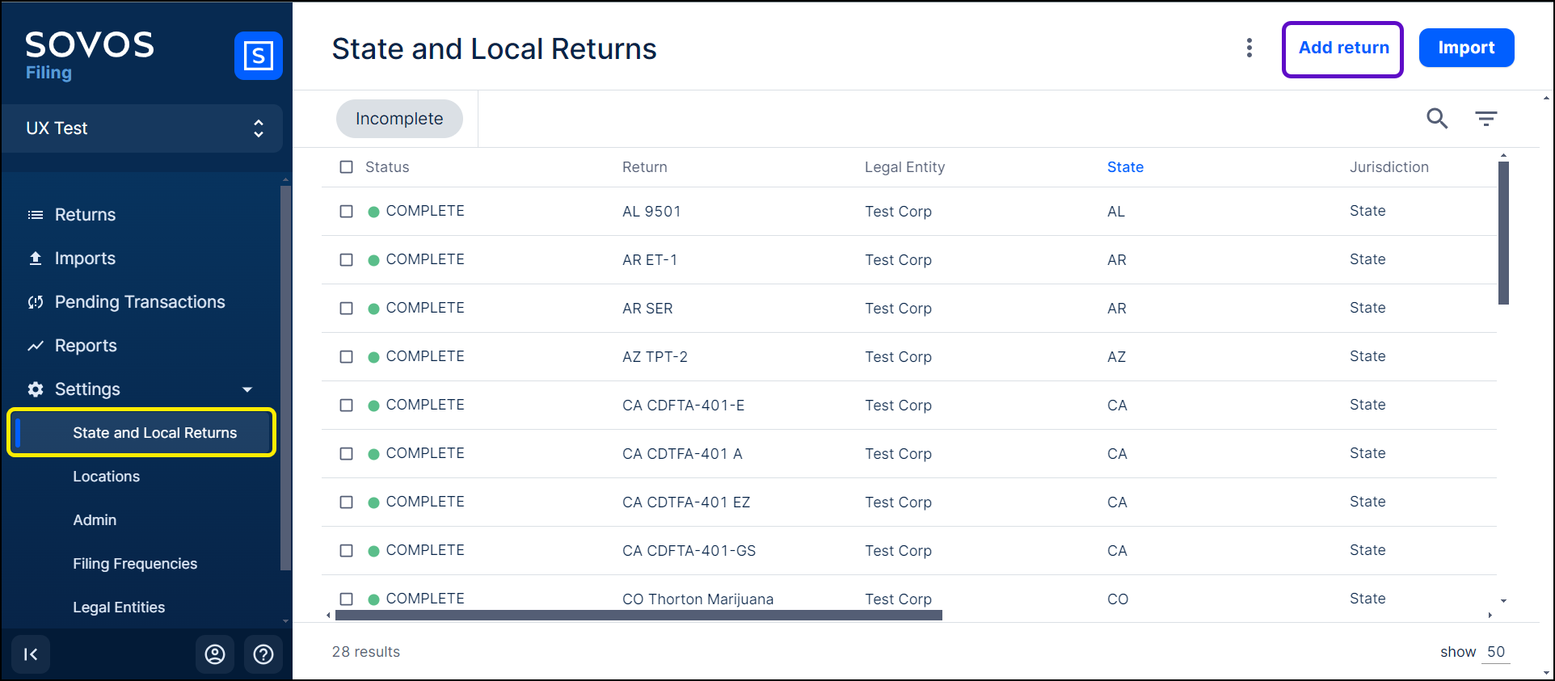This screenshot has width=1555, height=681.
Task: Tick the select-all checkbox beside Status
Action: coord(347,167)
